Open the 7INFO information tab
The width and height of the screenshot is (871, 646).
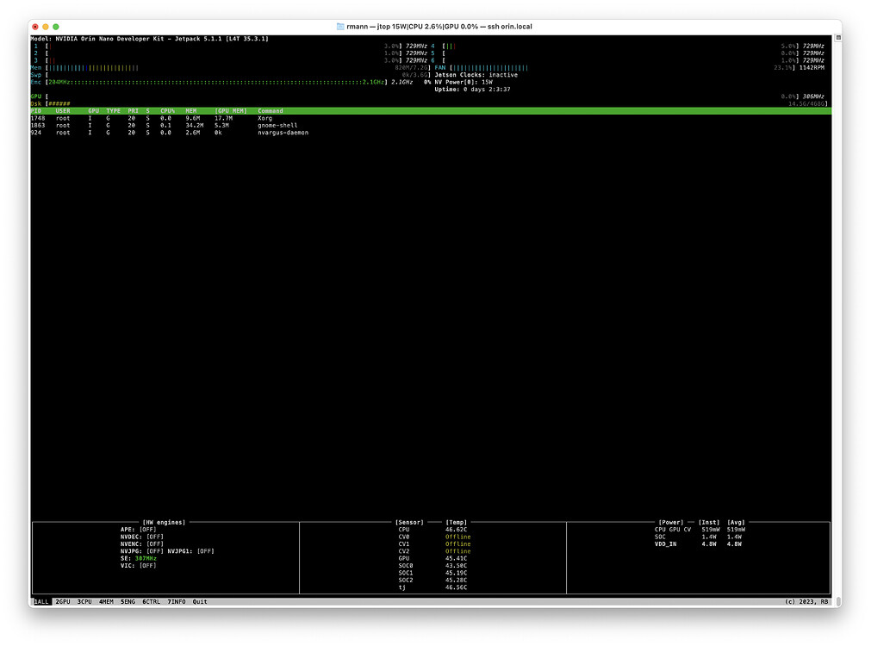[175, 601]
